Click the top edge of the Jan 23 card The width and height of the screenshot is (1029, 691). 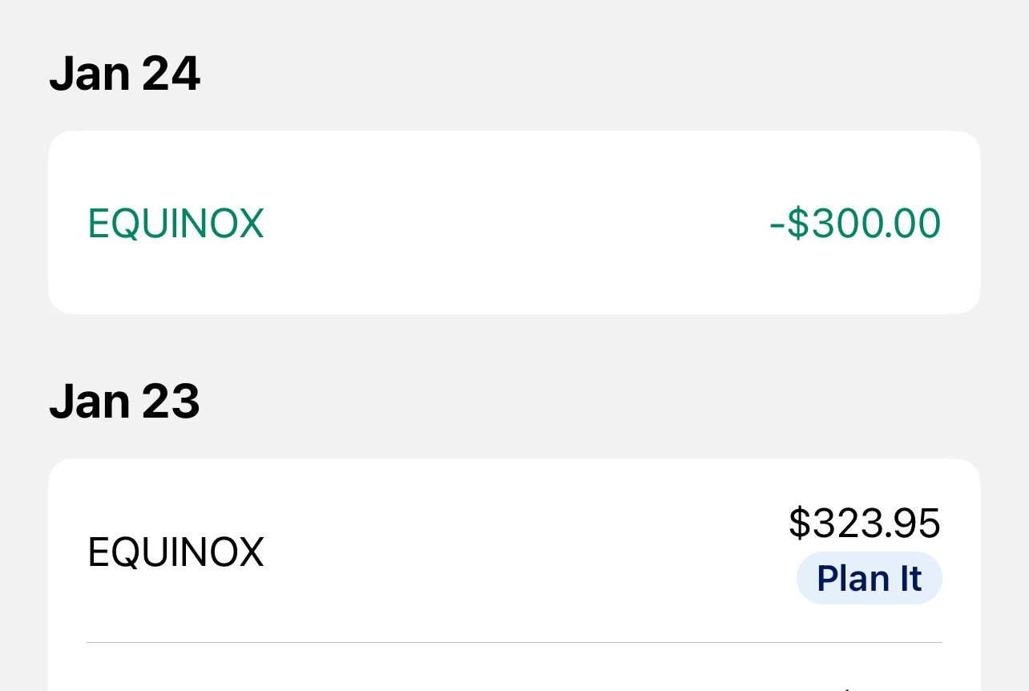pyautogui.click(x=513, y=461)
